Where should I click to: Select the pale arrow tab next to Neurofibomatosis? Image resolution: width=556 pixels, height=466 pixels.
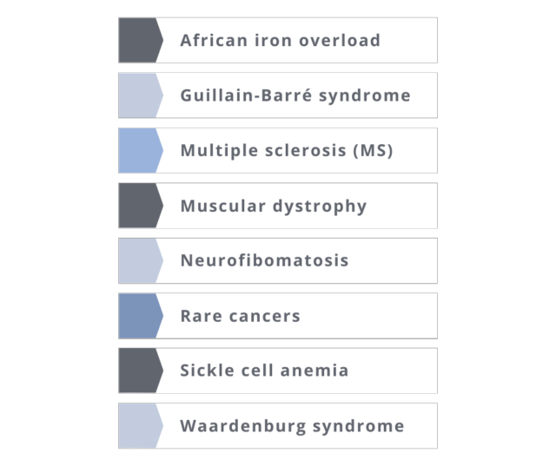point(140,260)
